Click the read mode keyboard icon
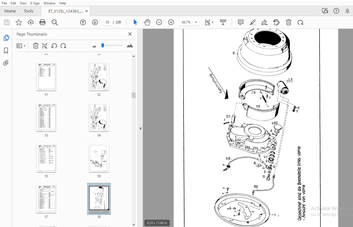Viewport: 353px width, 227px height. [223, 22]
